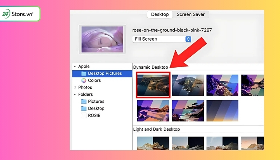
Task: Select the Desktop Pictures folder in sidebar
Action: 104,74
